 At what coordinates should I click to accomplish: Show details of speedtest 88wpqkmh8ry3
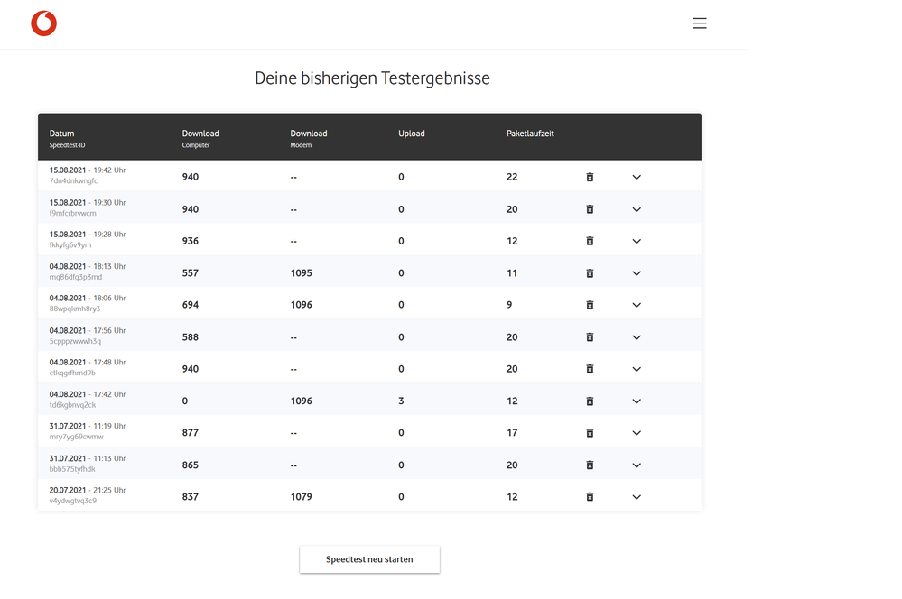click(x=637, y=305)
